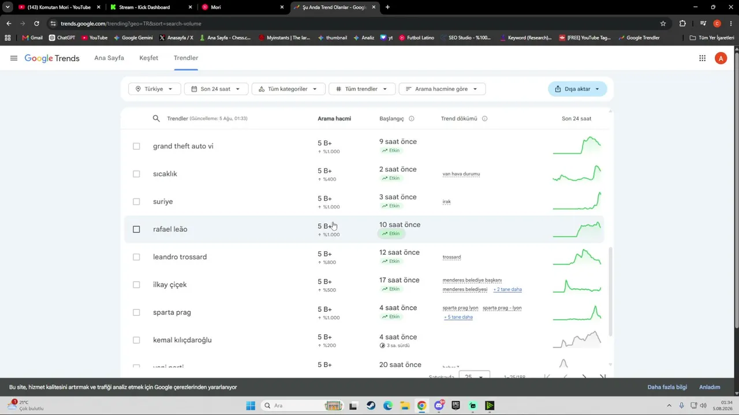Open Windows Start menu

pos(251,406)
